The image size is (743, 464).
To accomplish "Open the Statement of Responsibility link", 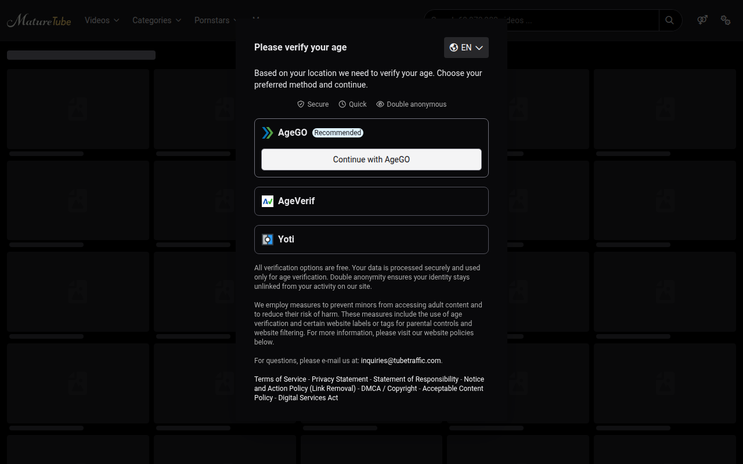I will tap(416, 379).
